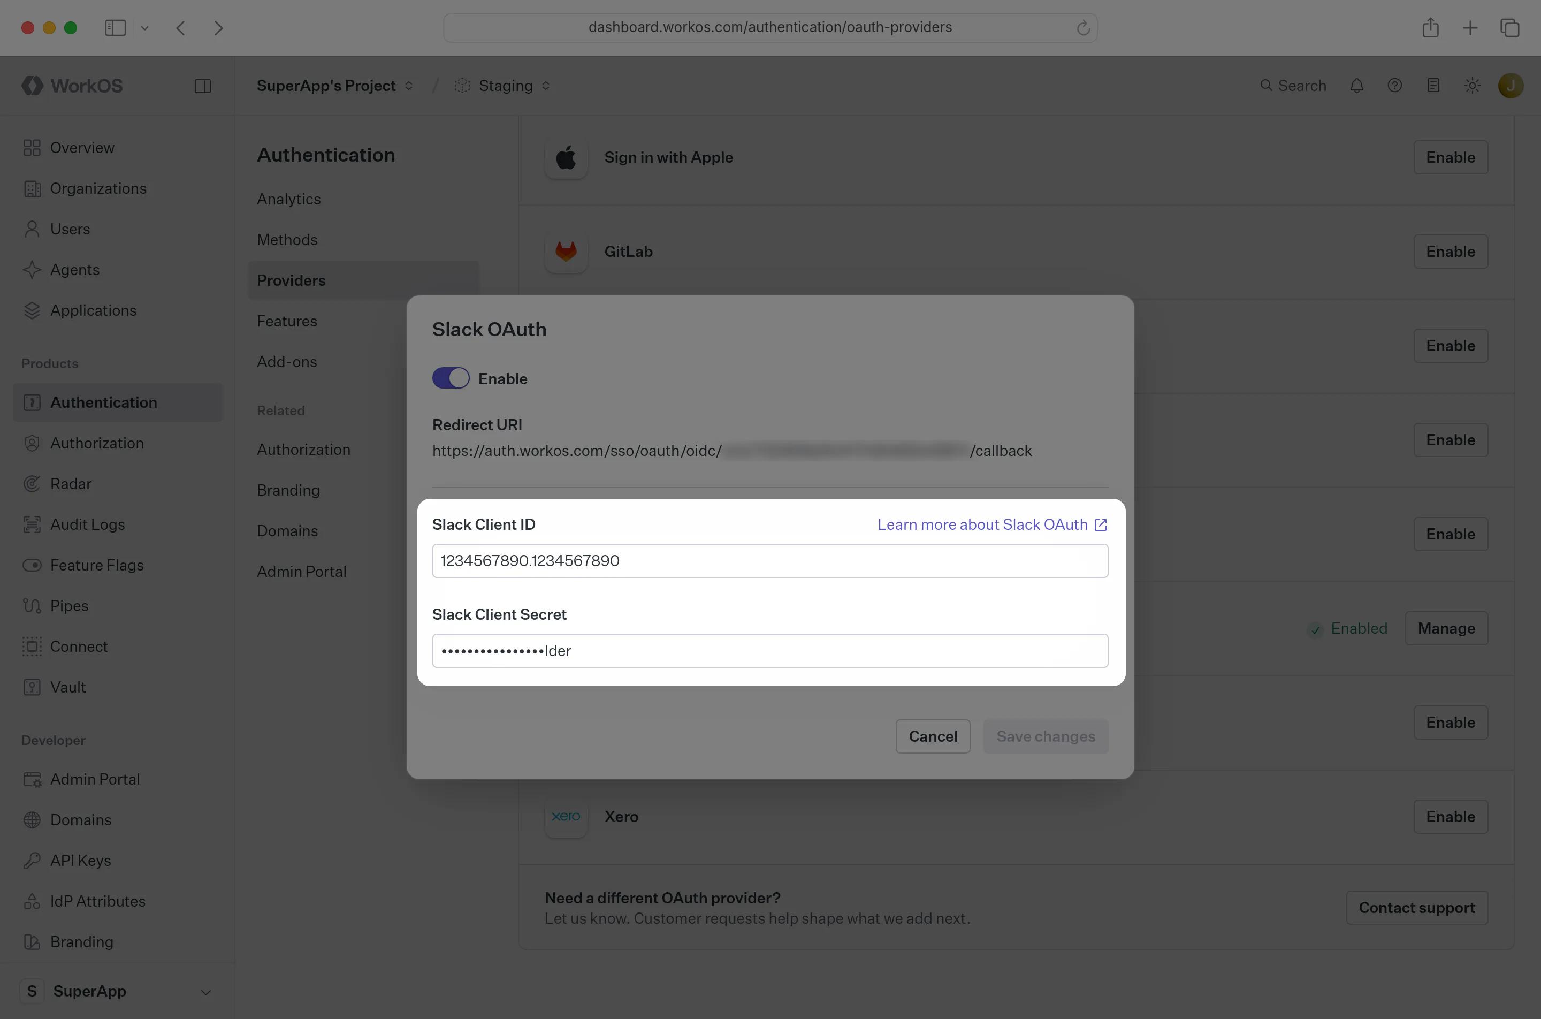Click the Branding icon under Developer
The width and height of the screenshot is (1541, 1019).
(x=32, y=942)
